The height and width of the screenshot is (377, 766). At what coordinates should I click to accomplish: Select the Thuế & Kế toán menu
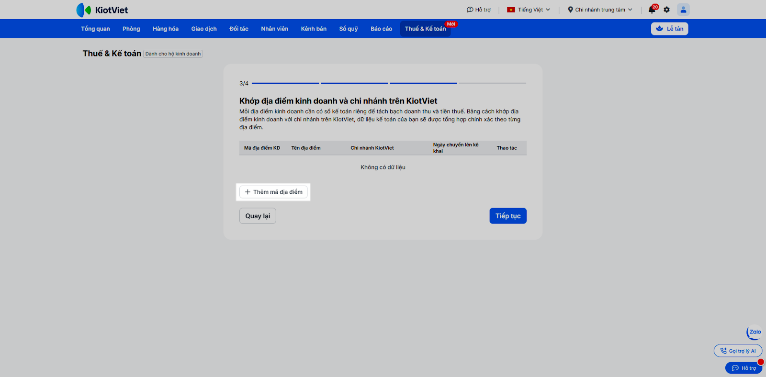click(x=425, y=29)
